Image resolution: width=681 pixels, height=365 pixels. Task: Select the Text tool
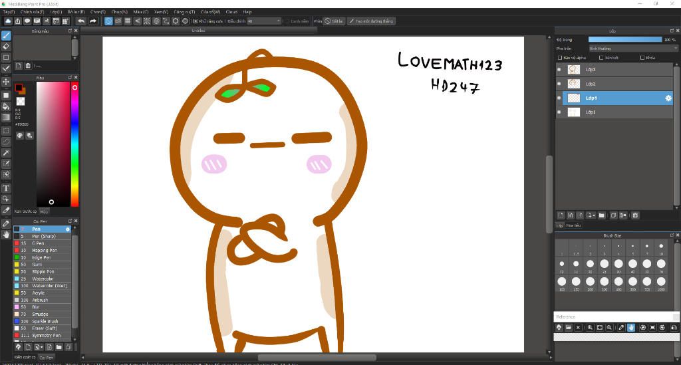click(6, 188)
